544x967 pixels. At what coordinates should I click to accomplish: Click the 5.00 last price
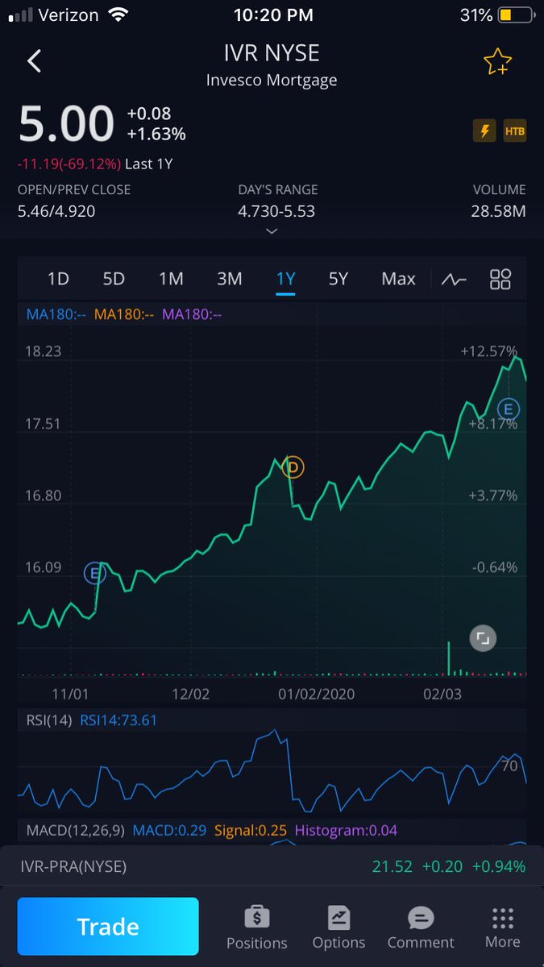coord(67,124)
